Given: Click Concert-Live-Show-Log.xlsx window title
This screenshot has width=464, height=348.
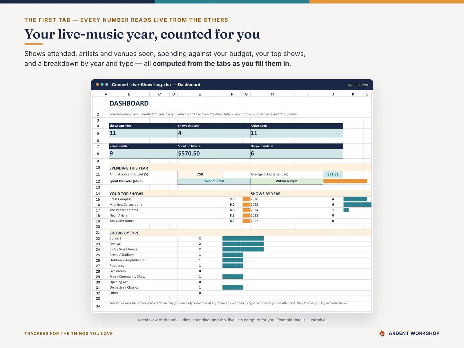Looking at the screenshot, I should [x=156, y=85].
